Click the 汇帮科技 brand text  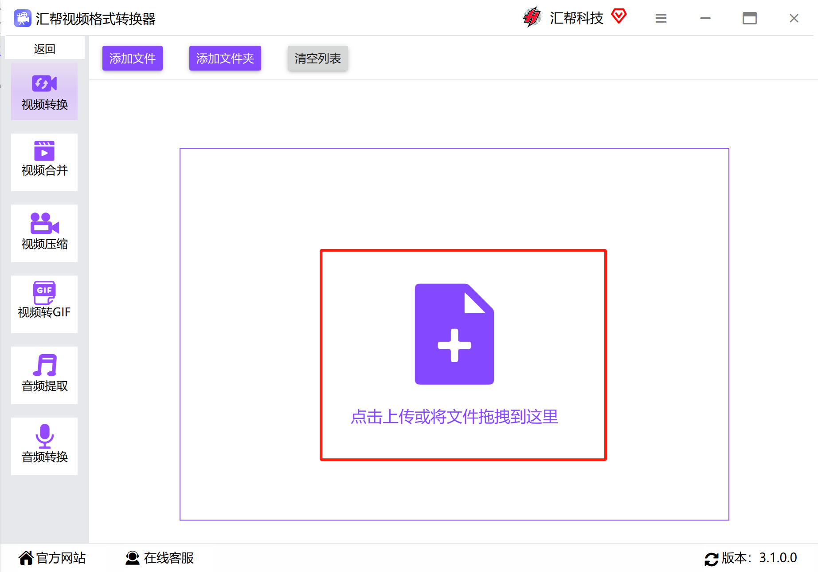click(x=576, y=18)
